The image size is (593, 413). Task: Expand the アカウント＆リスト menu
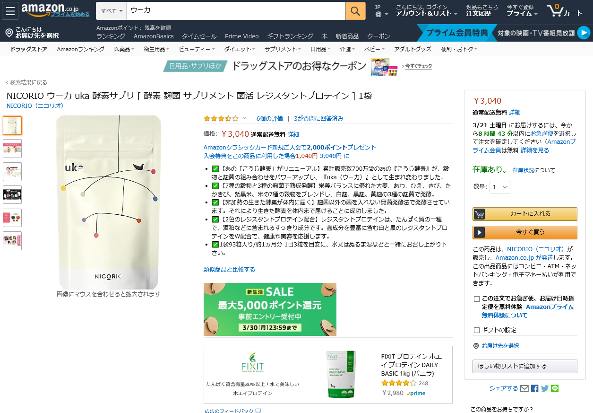tap(427, 14)
